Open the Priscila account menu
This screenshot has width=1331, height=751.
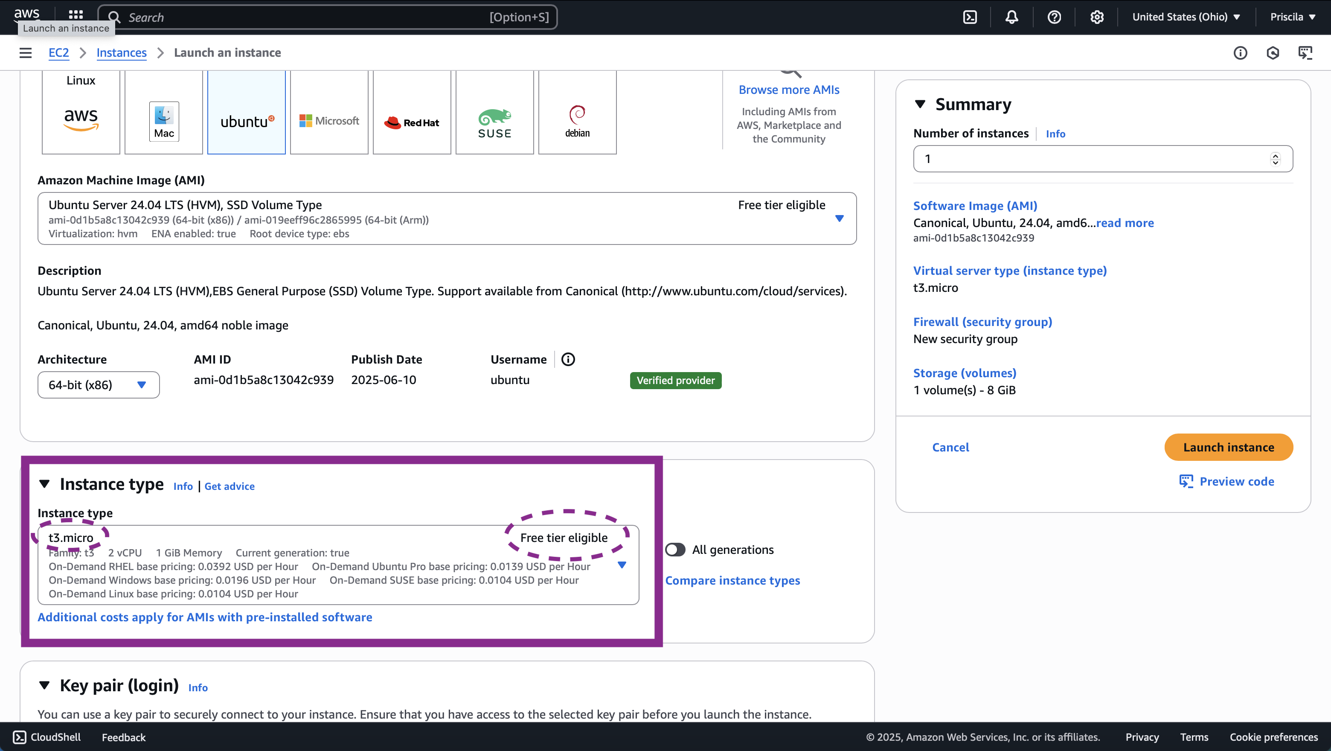coord(1292,17)
